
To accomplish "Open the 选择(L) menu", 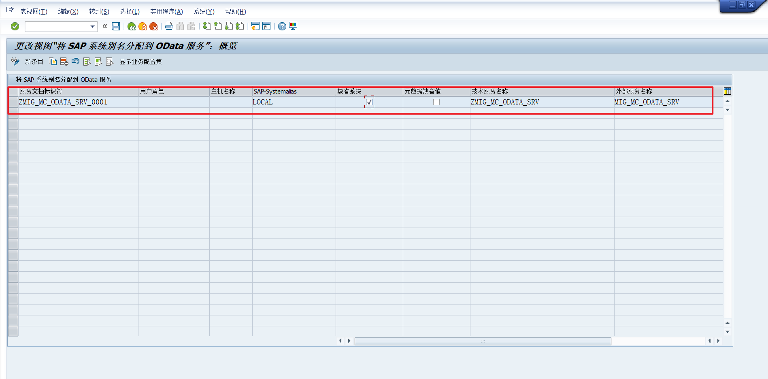I will [130, 11].
